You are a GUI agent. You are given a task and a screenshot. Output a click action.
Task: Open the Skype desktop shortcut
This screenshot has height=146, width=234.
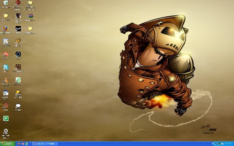(6, 69)
